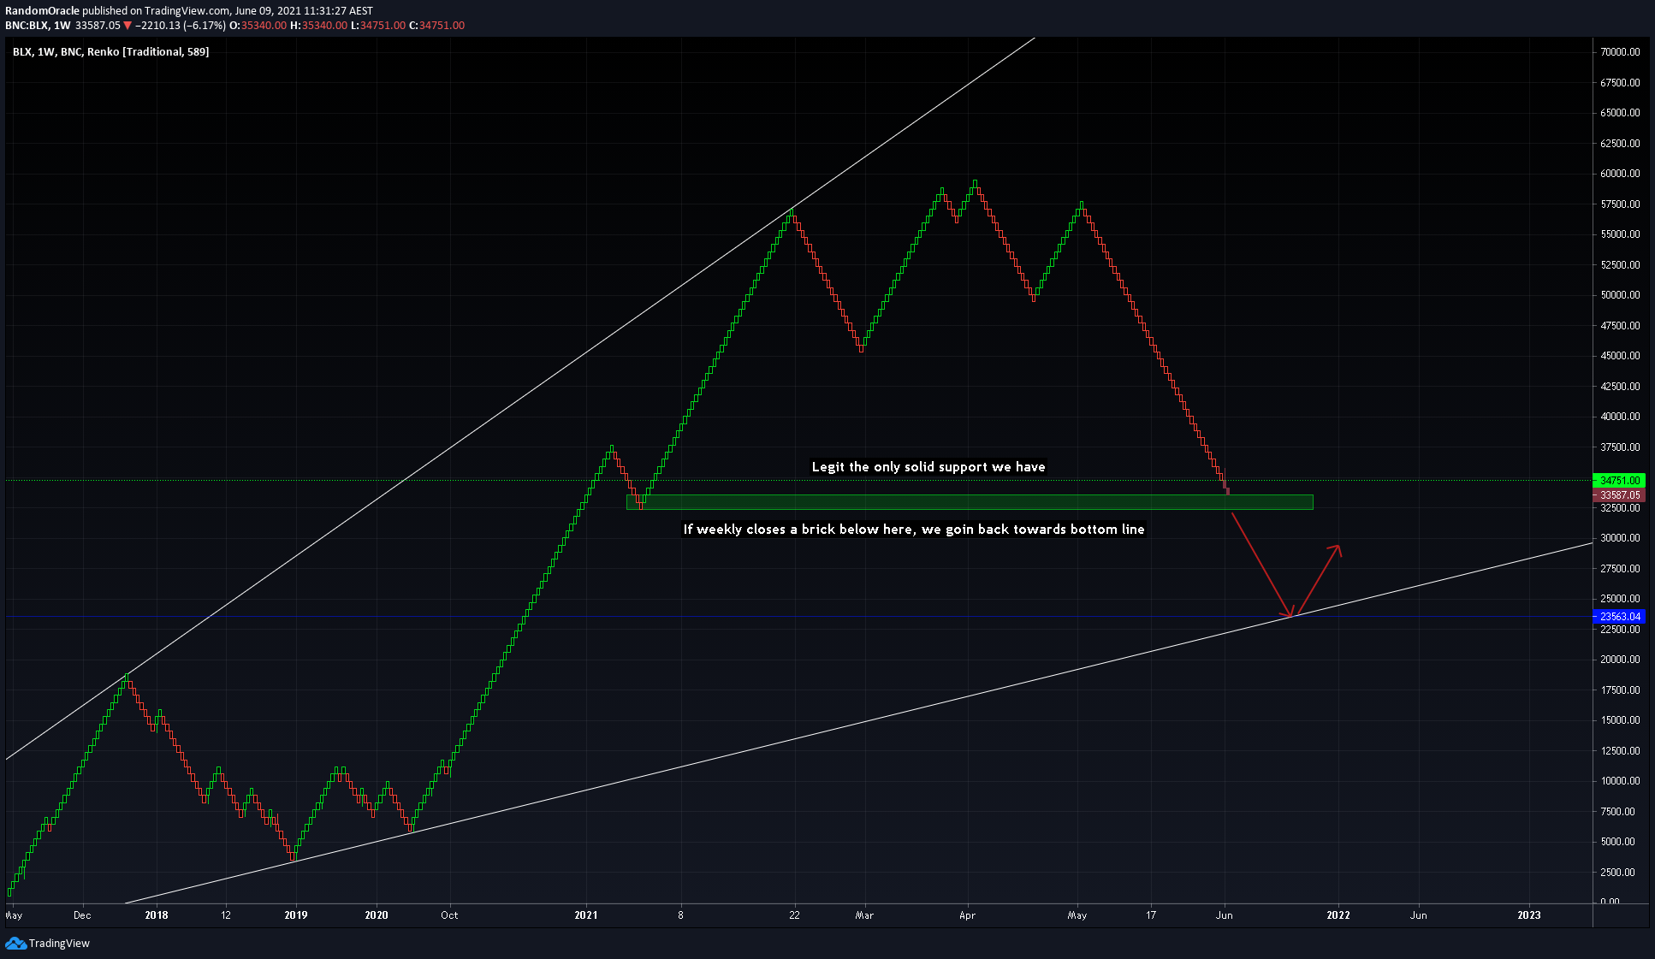Click the 10000.00 price axis label

coord(1620,781)
